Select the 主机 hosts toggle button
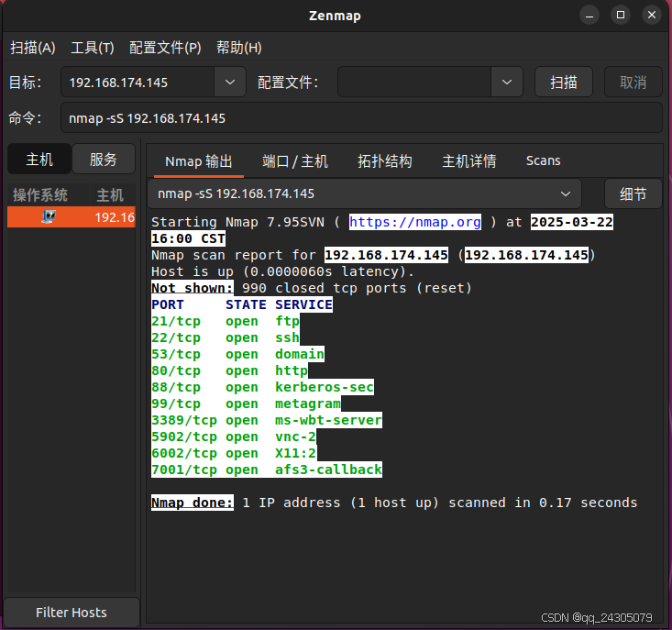This screenshot has height=630, width=672. (x=39, y=159)
